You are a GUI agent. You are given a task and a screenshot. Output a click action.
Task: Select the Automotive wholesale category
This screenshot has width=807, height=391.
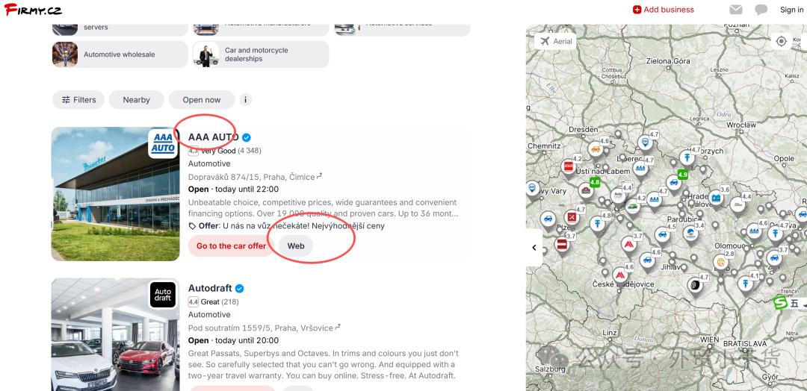pos(120,54)
